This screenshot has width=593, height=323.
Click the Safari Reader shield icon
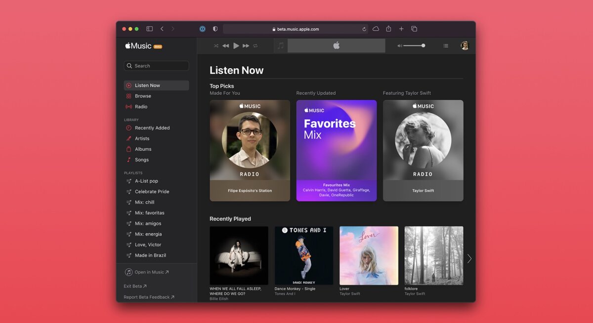pyautogui.click(x=215, y=29)
